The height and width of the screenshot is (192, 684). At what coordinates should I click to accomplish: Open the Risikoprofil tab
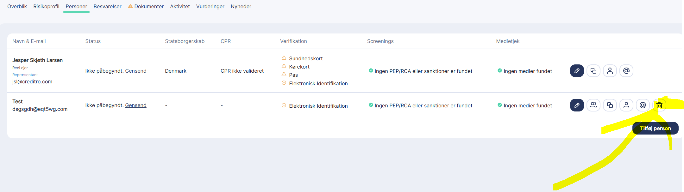coord(46,6)
